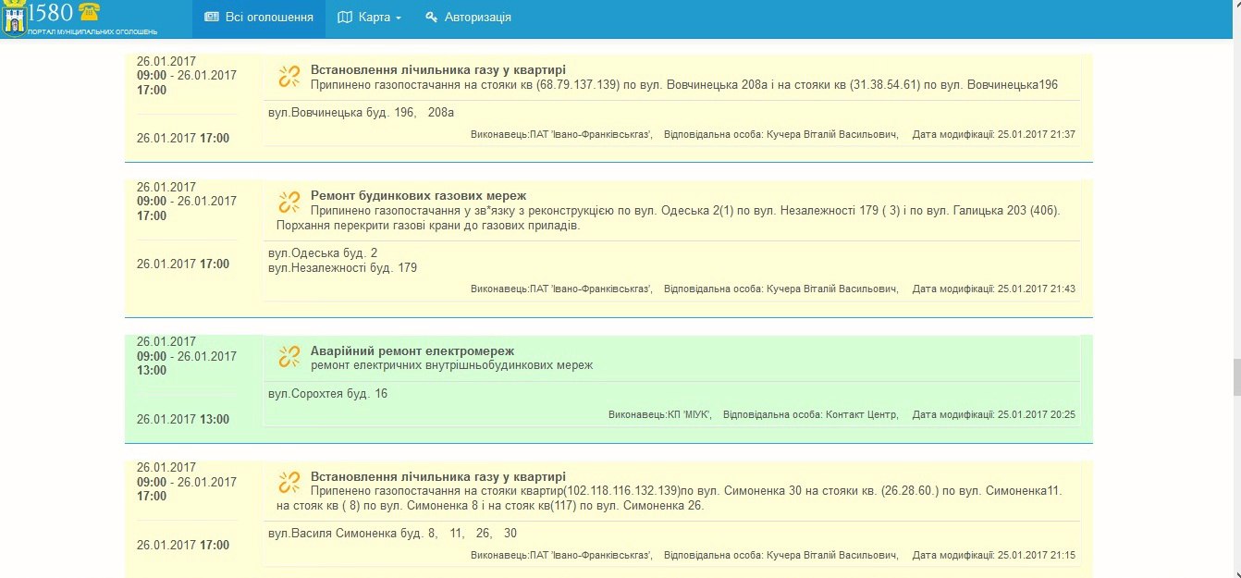Screen dimensions: 1241x578
Task: Click the broken-link icon for вул. Вовчинецька gas meter notice
Action: [x=289, y=77]
